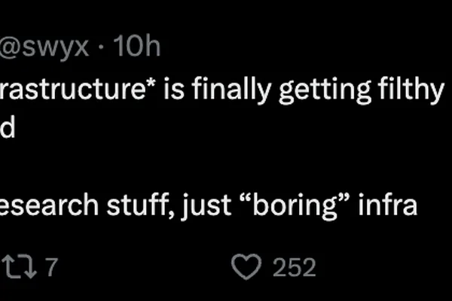This screenshot has height=301, width=452.
Task: Open the @swyx profile handle
Action: click(44, 46)
